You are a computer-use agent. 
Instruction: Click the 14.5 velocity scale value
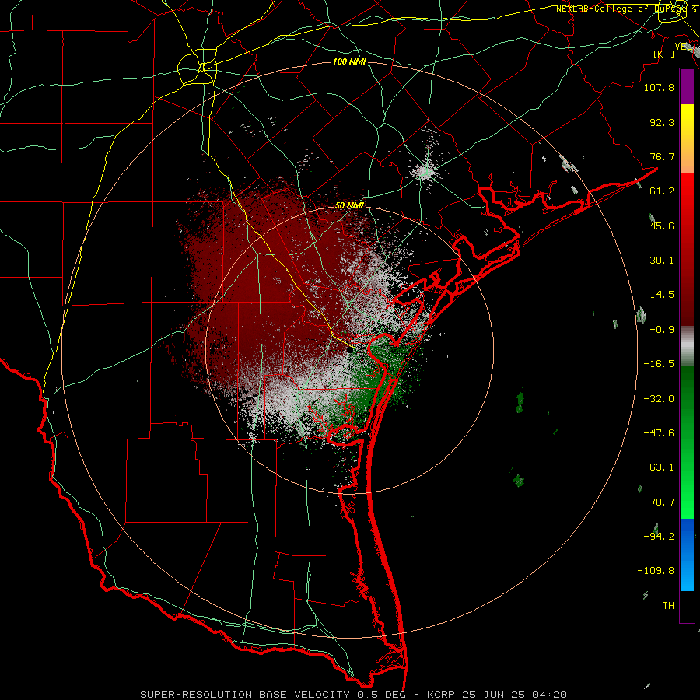coord(662,295)
